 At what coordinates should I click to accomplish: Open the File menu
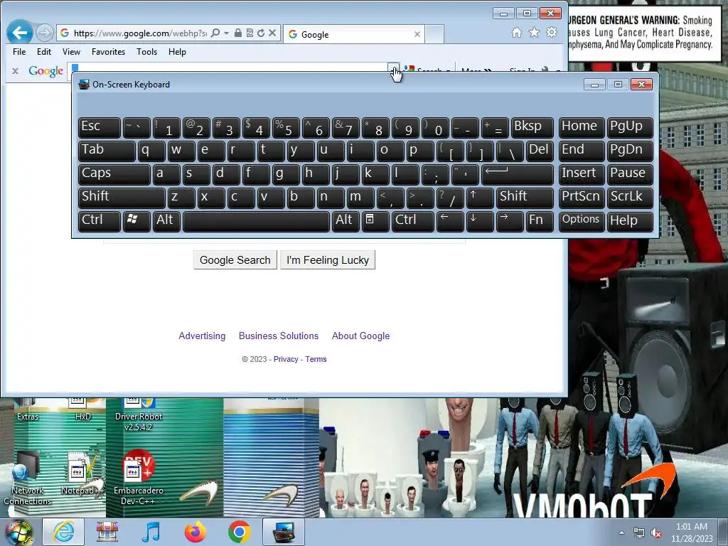click(19, 51)
